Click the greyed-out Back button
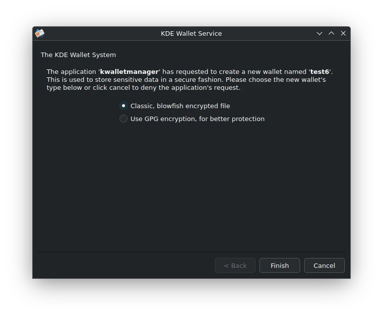 pyautogui.click(x=235, y=265)
